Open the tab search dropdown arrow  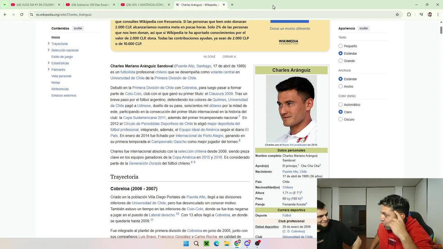[x=4, y=5]
